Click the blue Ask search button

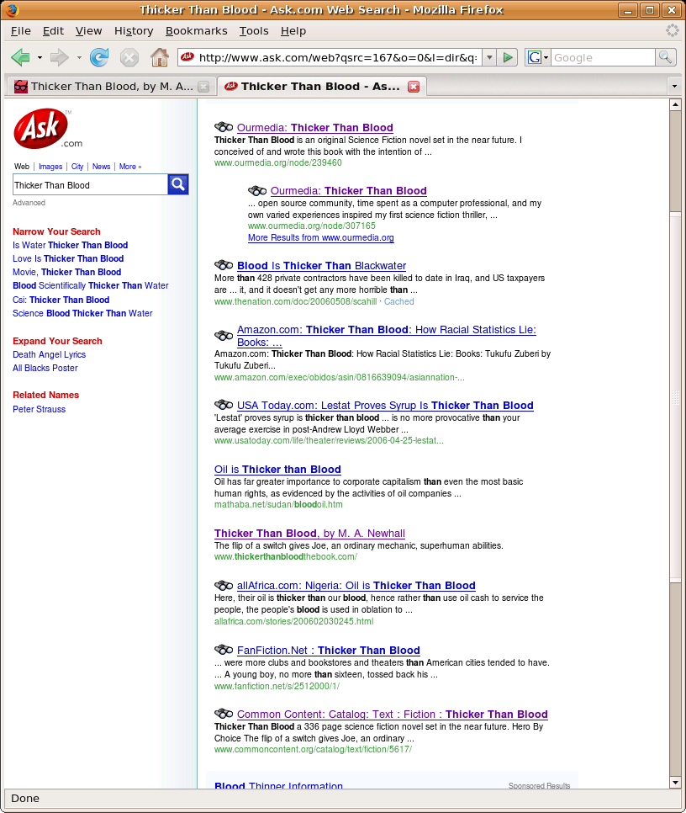pyautogui.click(x=178, y=184)
